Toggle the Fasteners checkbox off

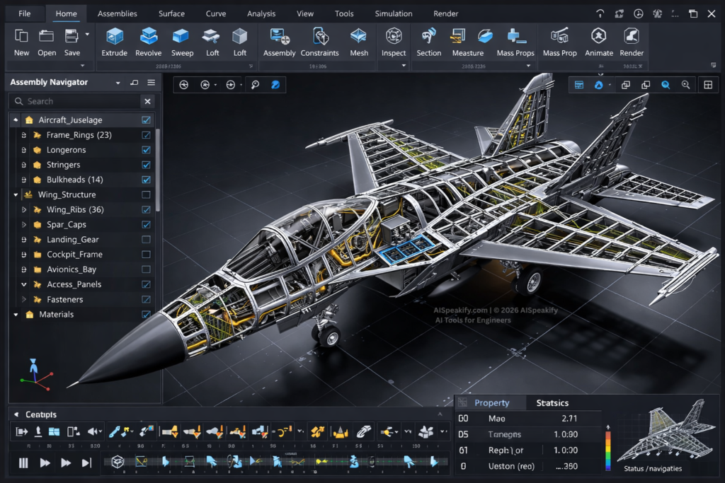point(147,299)
